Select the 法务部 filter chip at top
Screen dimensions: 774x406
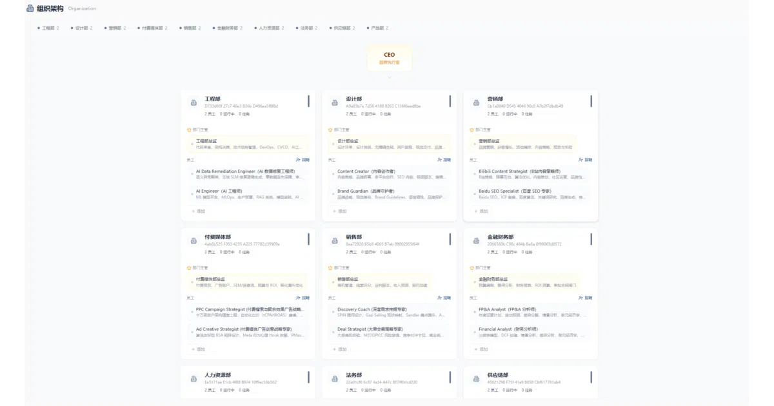coord(306,28)
